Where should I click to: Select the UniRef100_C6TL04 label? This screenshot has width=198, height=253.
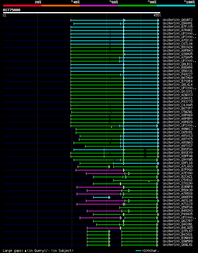coord(178,44)
